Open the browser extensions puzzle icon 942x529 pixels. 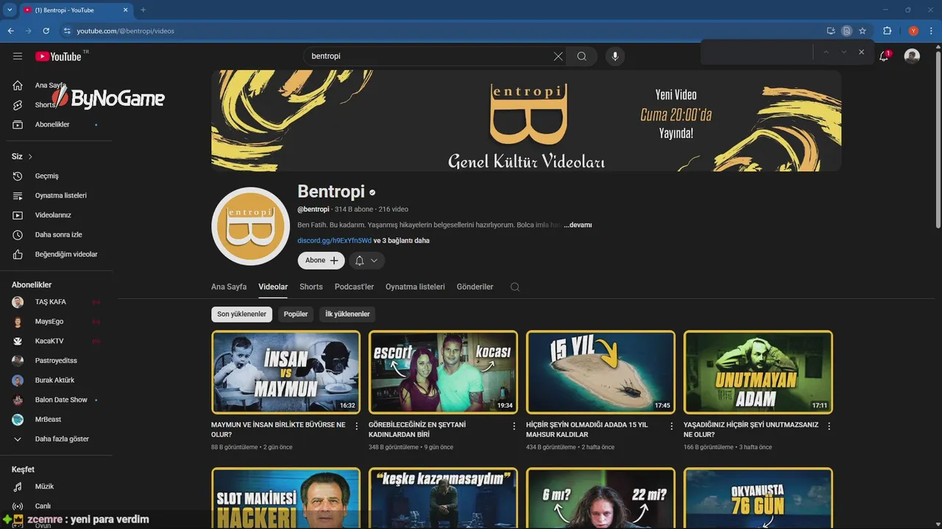point(887,31)
